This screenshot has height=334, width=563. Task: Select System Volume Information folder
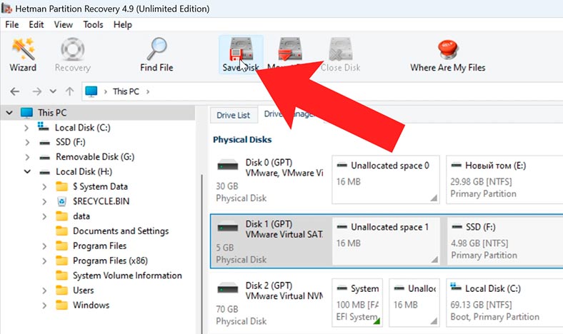(x=127, y=275)
